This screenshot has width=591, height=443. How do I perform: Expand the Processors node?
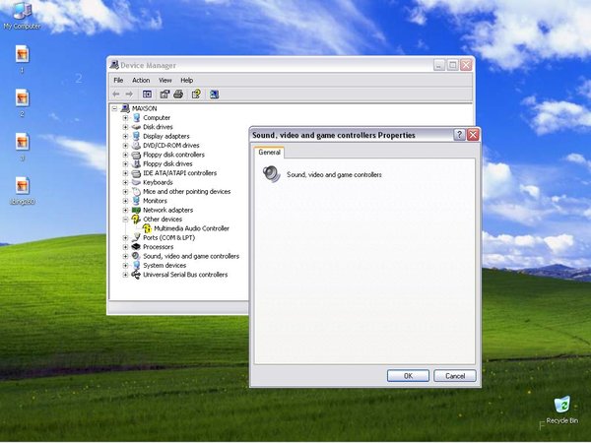coord(125,247)
